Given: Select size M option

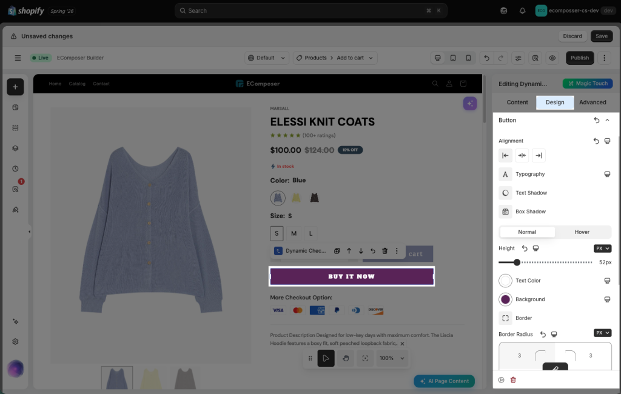Looking at the screenshot, I should tap(294, 233).
